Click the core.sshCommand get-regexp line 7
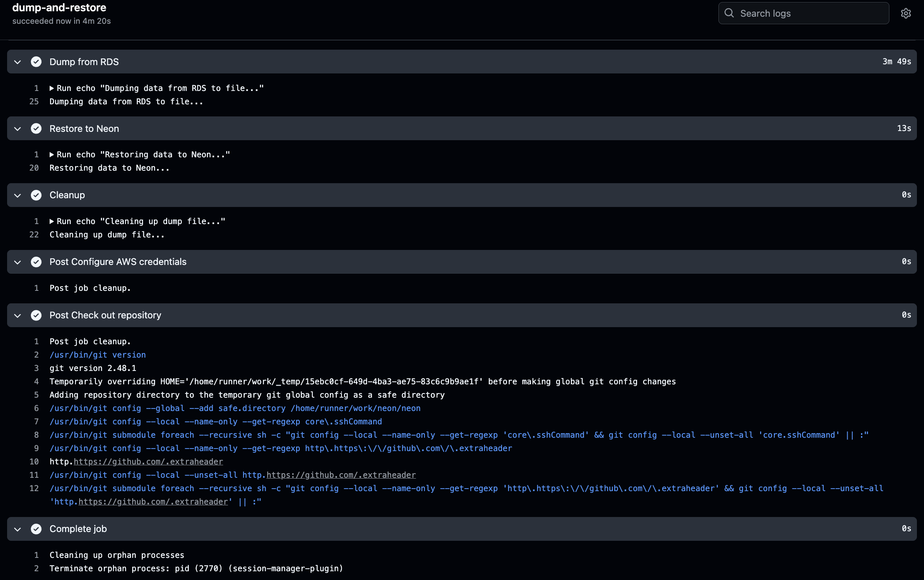924x580 pixels. tap(216, 421)
